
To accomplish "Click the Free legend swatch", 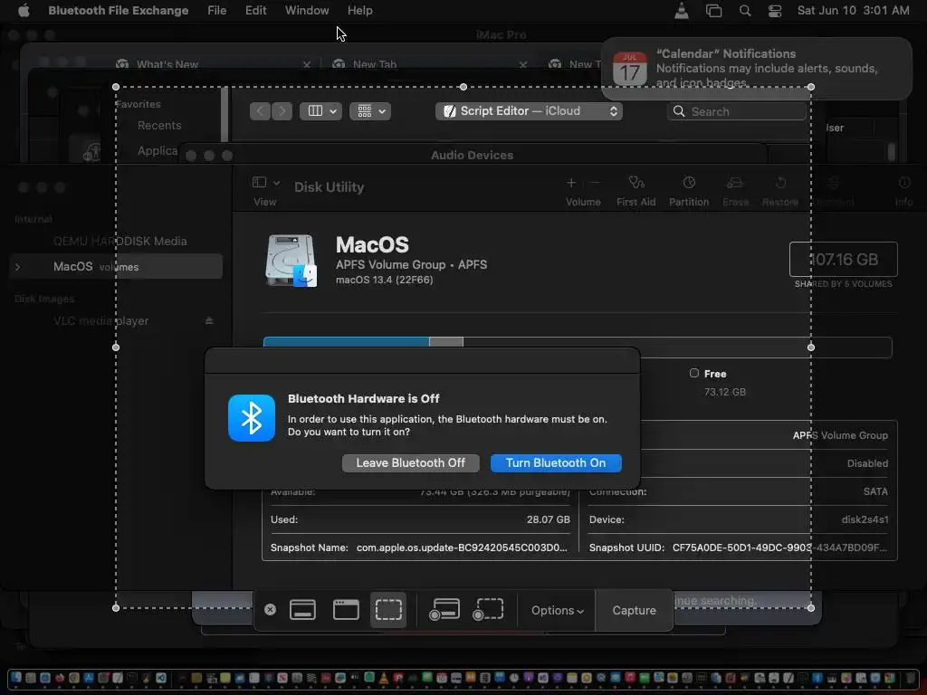I will (694, 373).
